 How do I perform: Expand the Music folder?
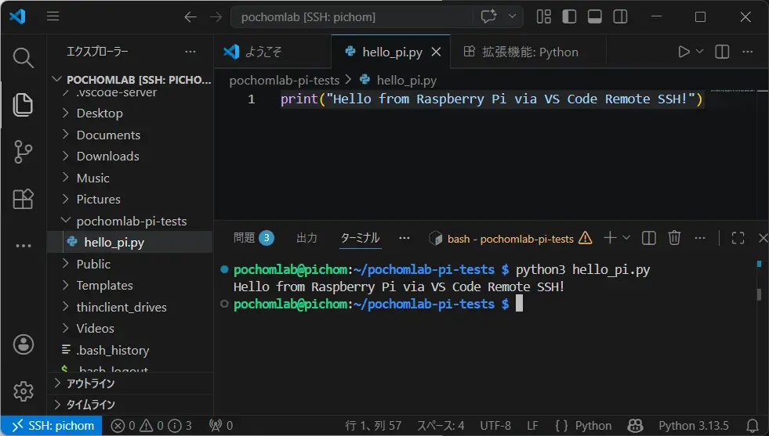130,178
